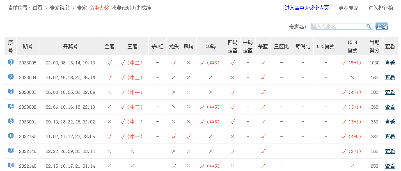Screen dimensions: 401x171
Task: Go to 进入排行榜 ranking page
Action: pos(380,8)
